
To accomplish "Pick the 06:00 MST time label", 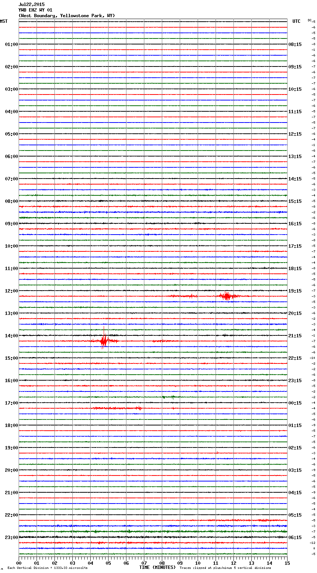I will pos(11,157).
